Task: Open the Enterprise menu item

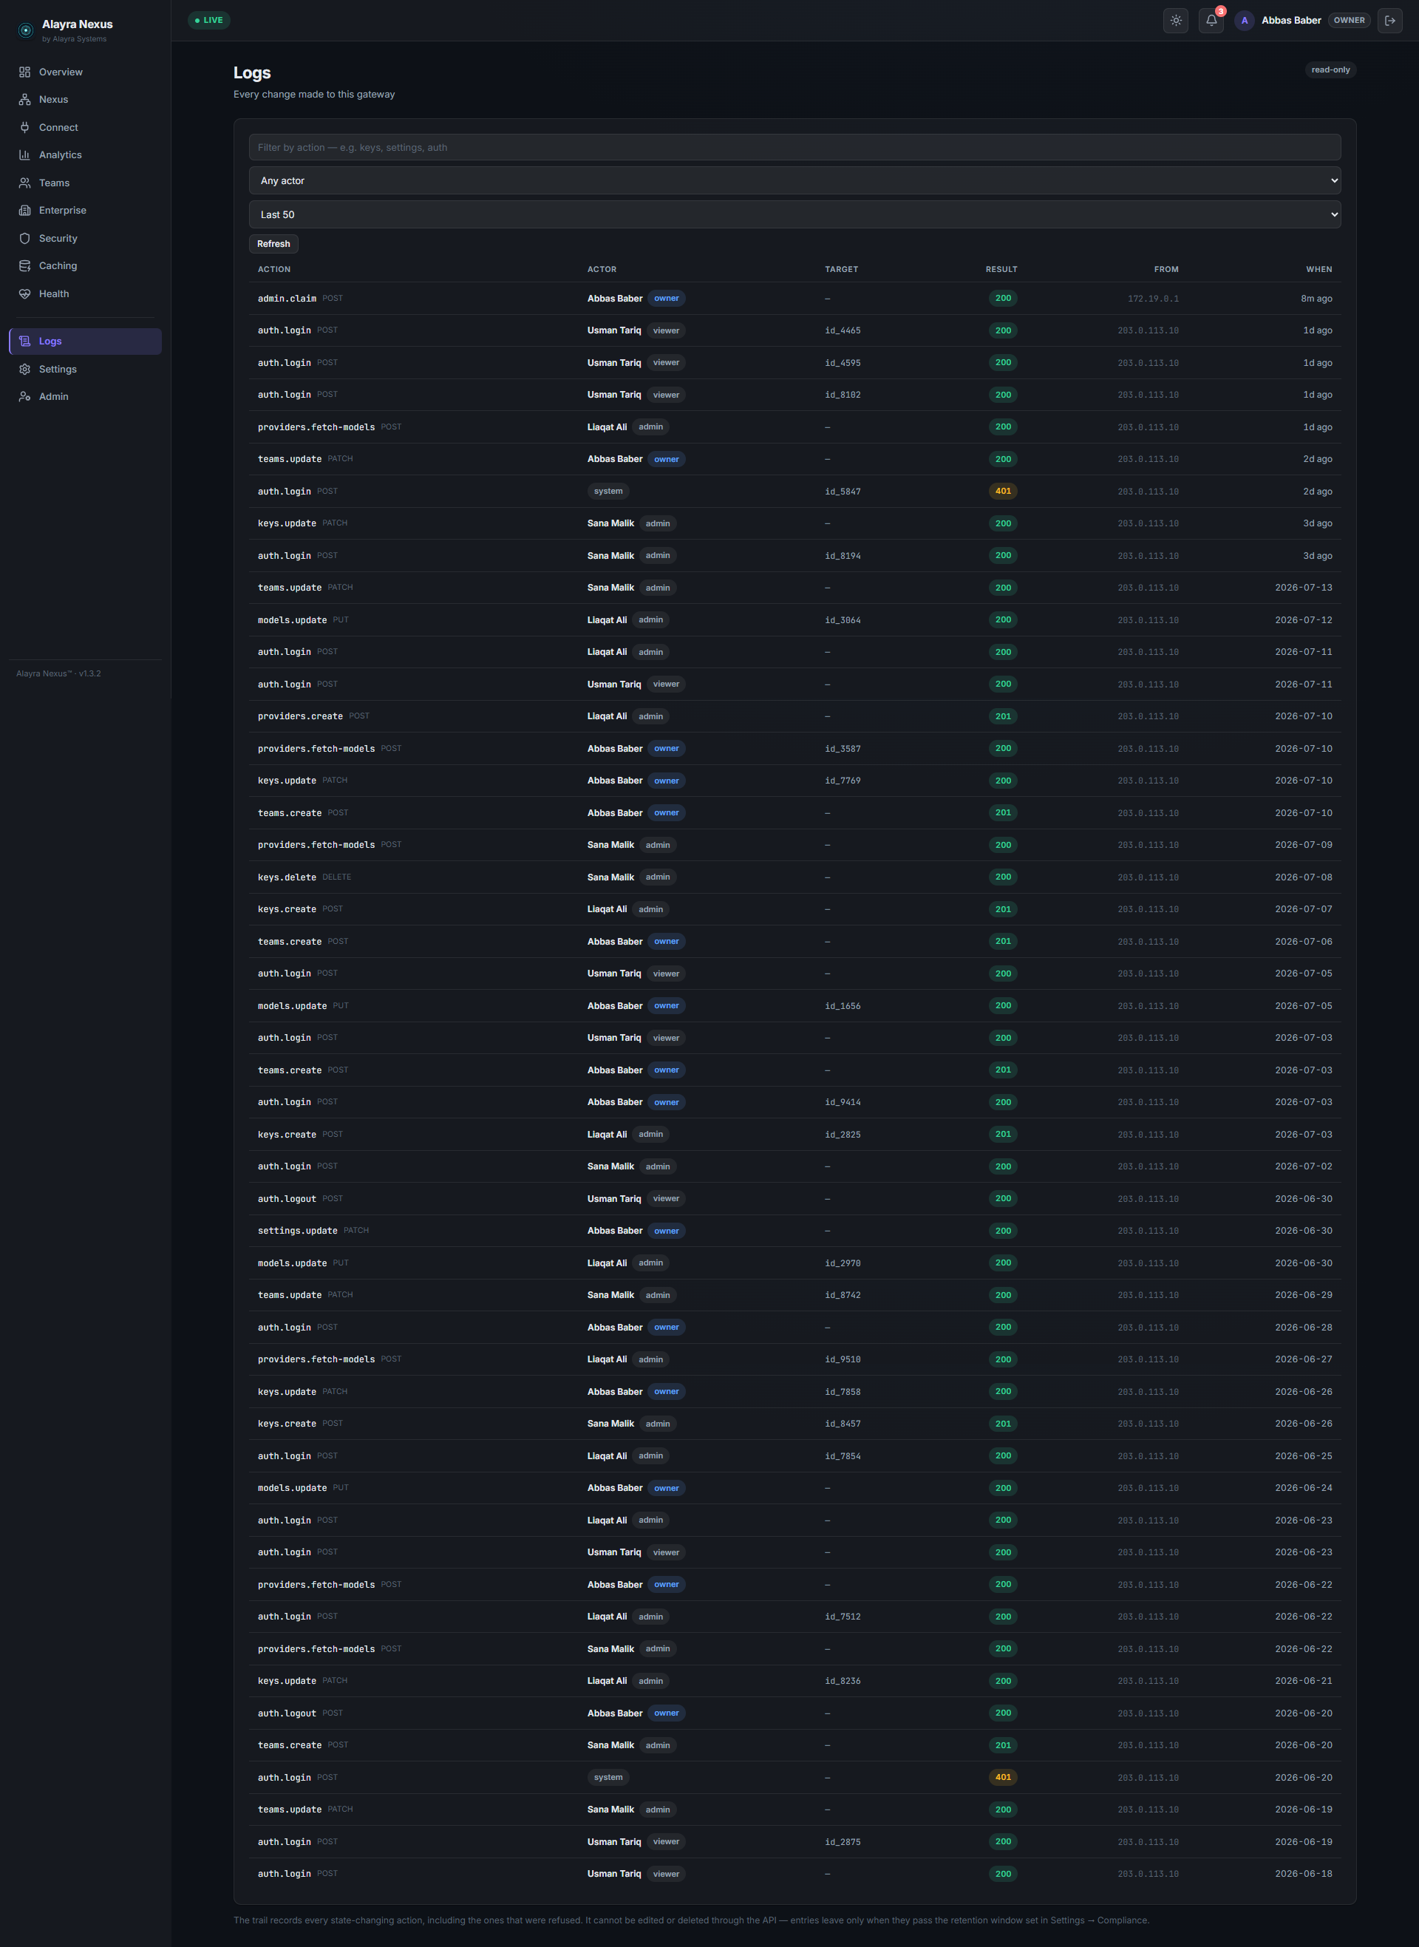Action: pos(85,211)
